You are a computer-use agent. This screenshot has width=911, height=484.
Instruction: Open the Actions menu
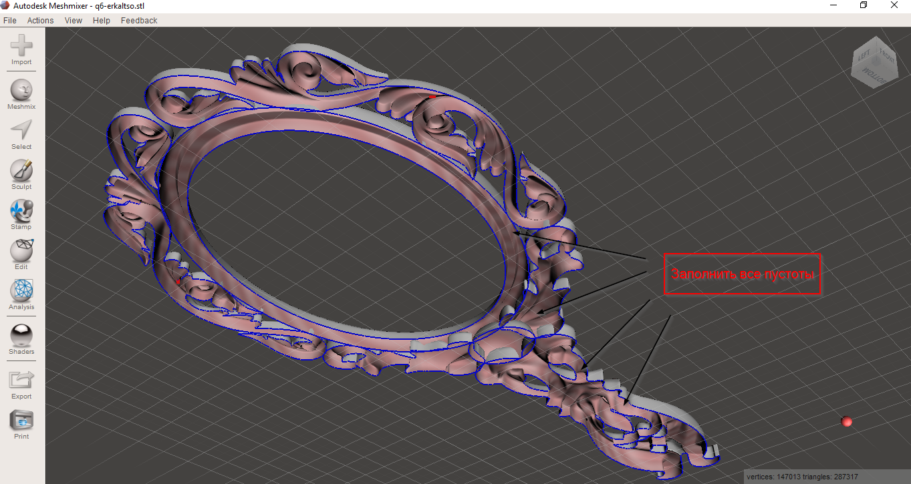point(40,21)
